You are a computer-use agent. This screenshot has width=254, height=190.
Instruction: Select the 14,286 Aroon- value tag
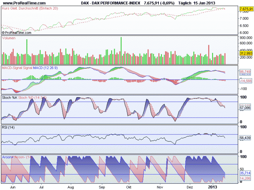[x=245, y=178]
